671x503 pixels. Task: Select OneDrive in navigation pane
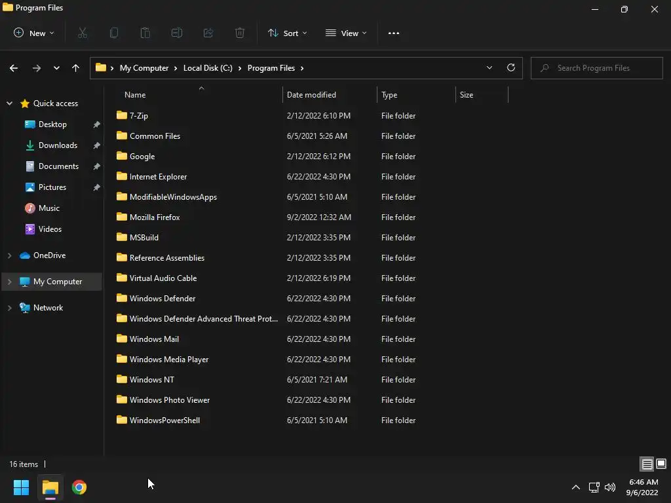click(49, 255)
